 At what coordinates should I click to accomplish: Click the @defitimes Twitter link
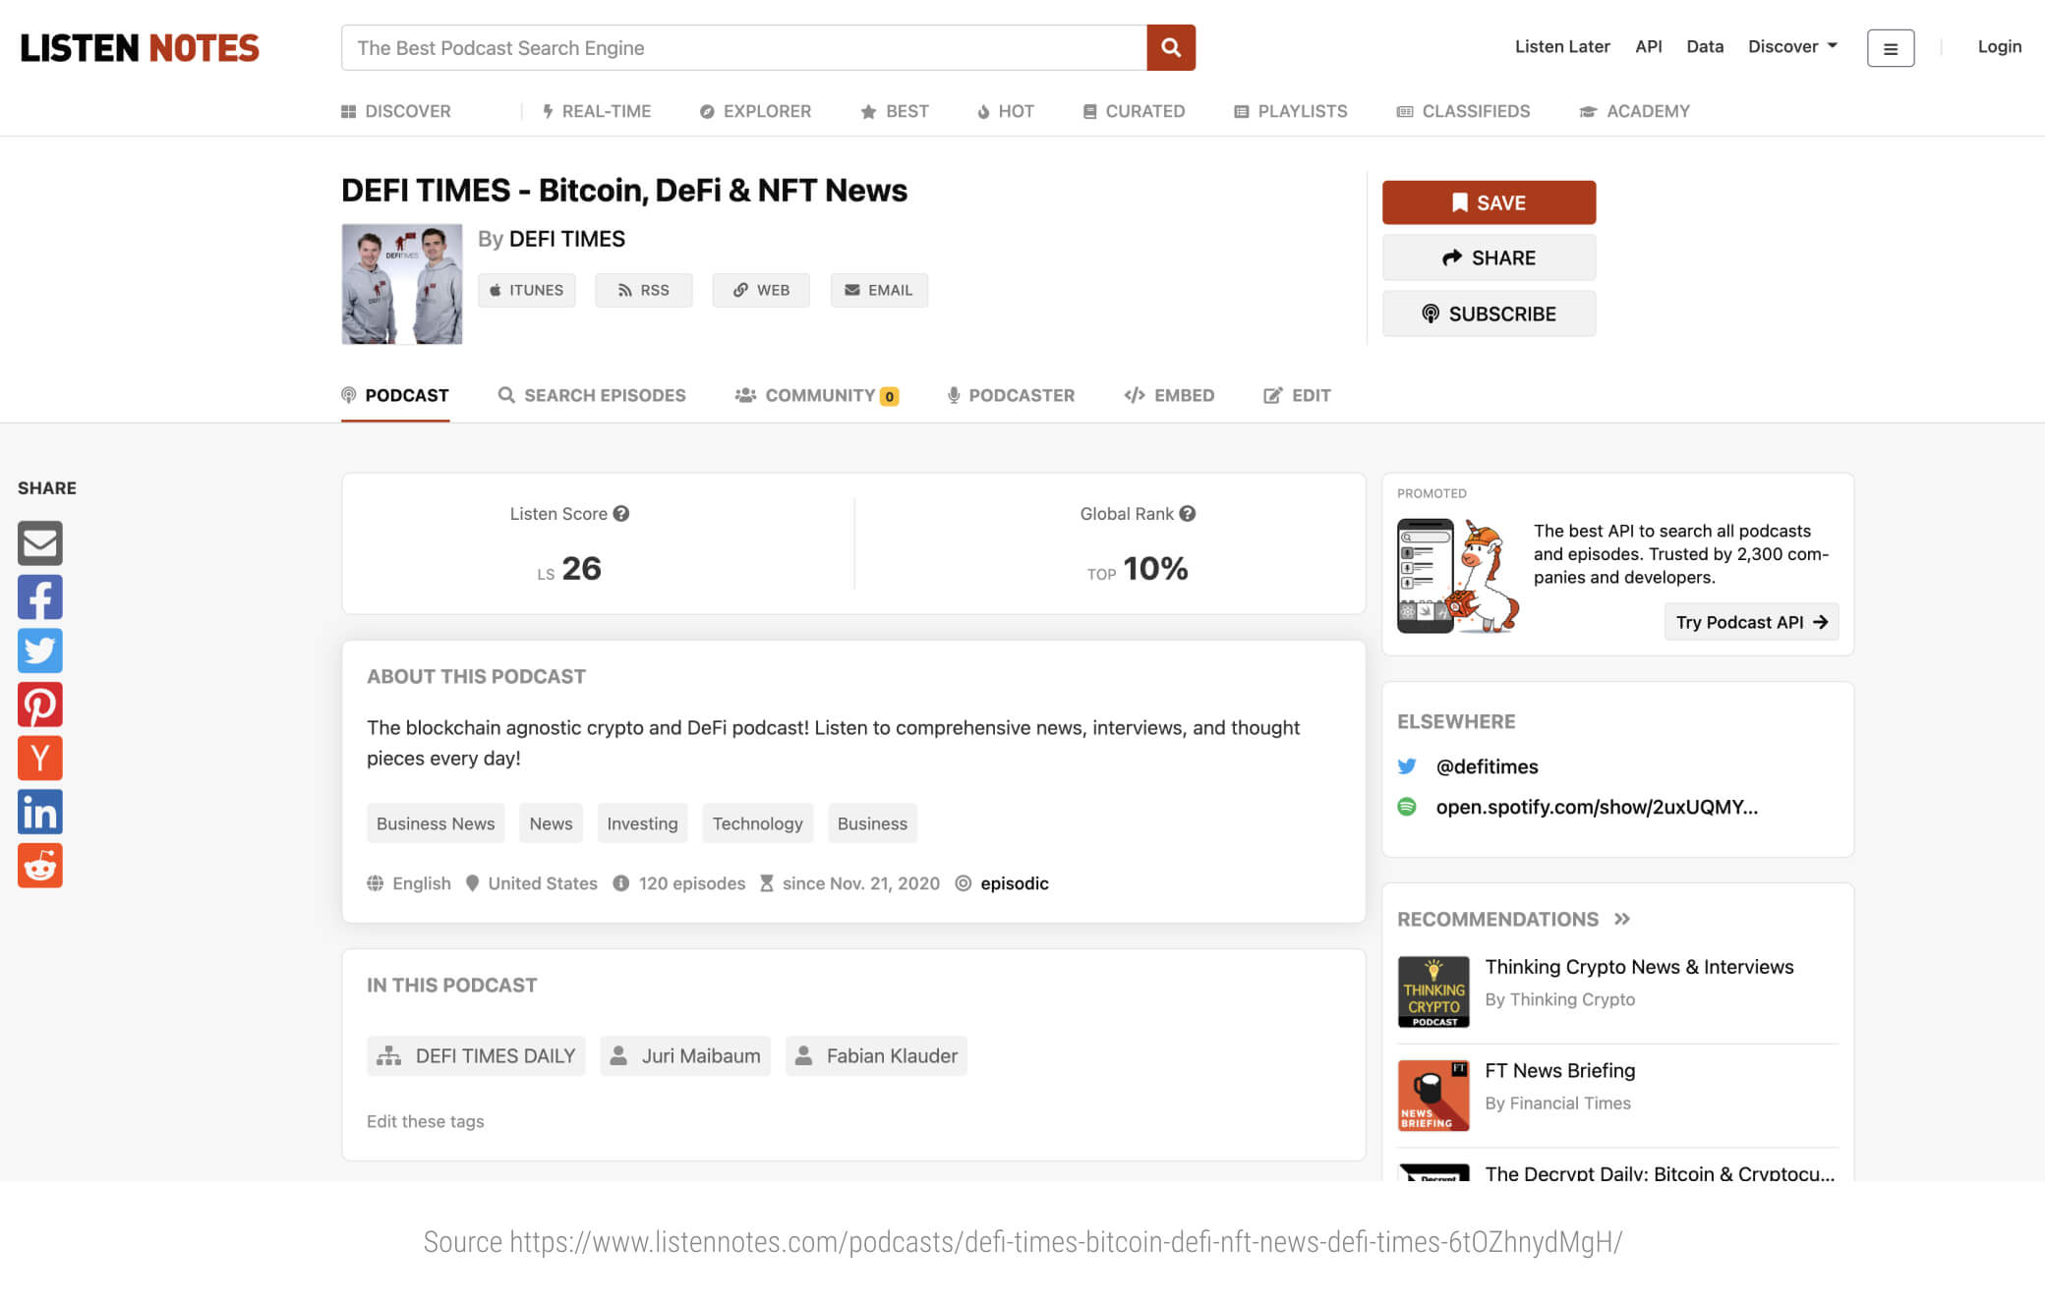point(1486,765)
